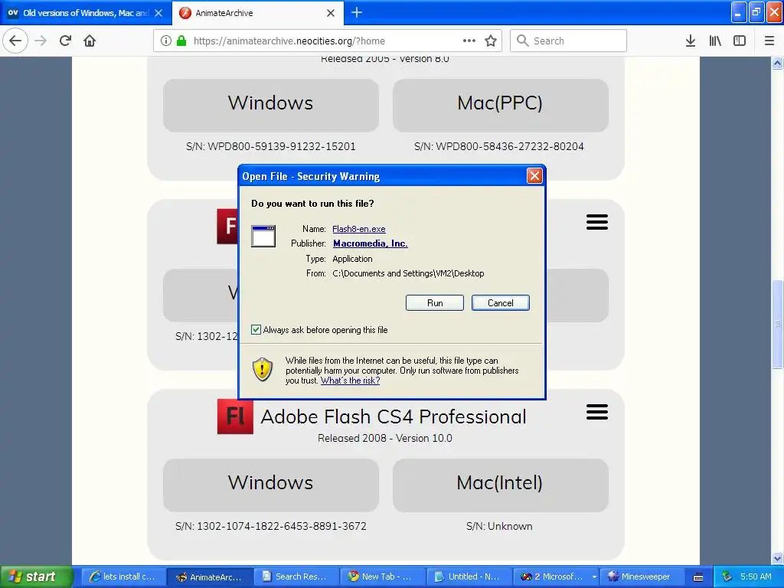Viewport: 784px width, 588px height.
Task: Switch to AnimateArchive taskbar button
Action: point(210,577)
